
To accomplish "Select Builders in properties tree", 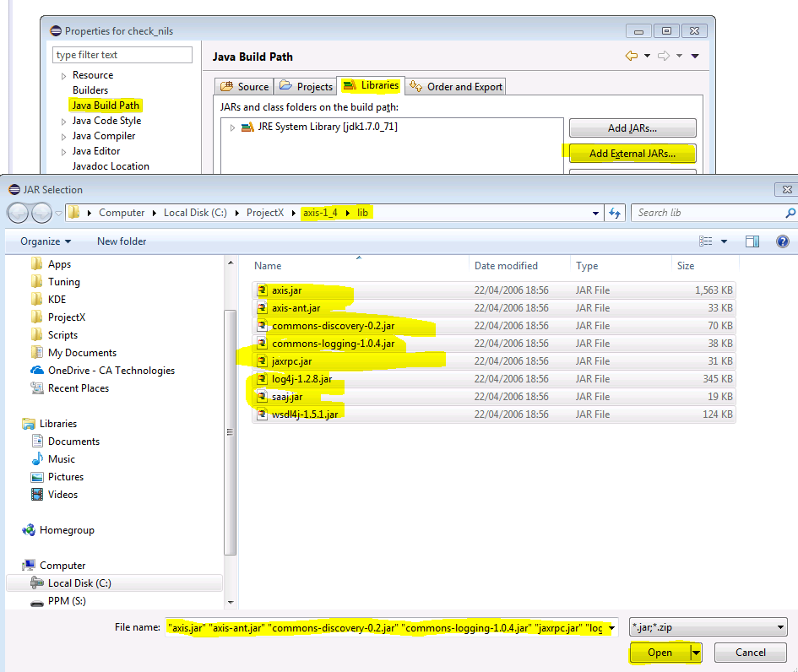I will click(90, 90).
